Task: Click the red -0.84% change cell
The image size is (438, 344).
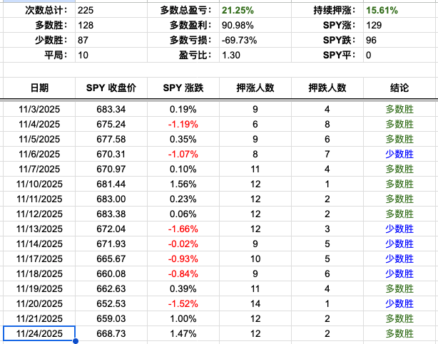Action: click(x=183, y=273)
